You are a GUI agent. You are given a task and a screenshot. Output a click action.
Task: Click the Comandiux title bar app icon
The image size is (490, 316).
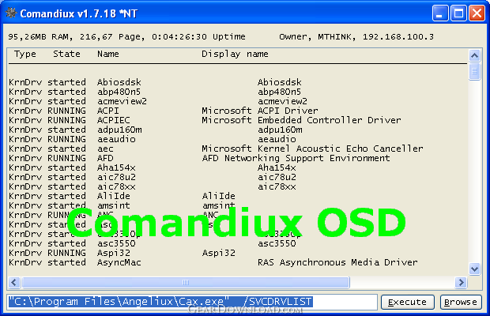pyautogui.click(x=11, y=13)
